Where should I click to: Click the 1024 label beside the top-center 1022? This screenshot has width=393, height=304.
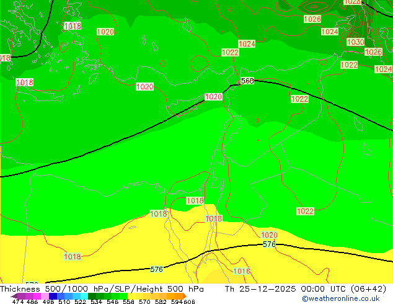point(247,44)
